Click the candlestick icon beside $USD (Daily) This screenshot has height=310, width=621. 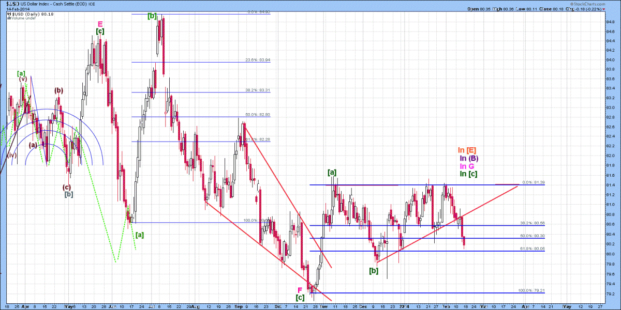(x=8, y=13)
